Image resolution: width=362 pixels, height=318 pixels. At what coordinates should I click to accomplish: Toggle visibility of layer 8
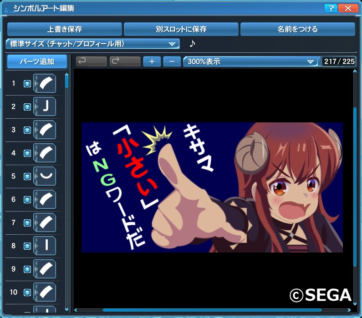(27, 246)
